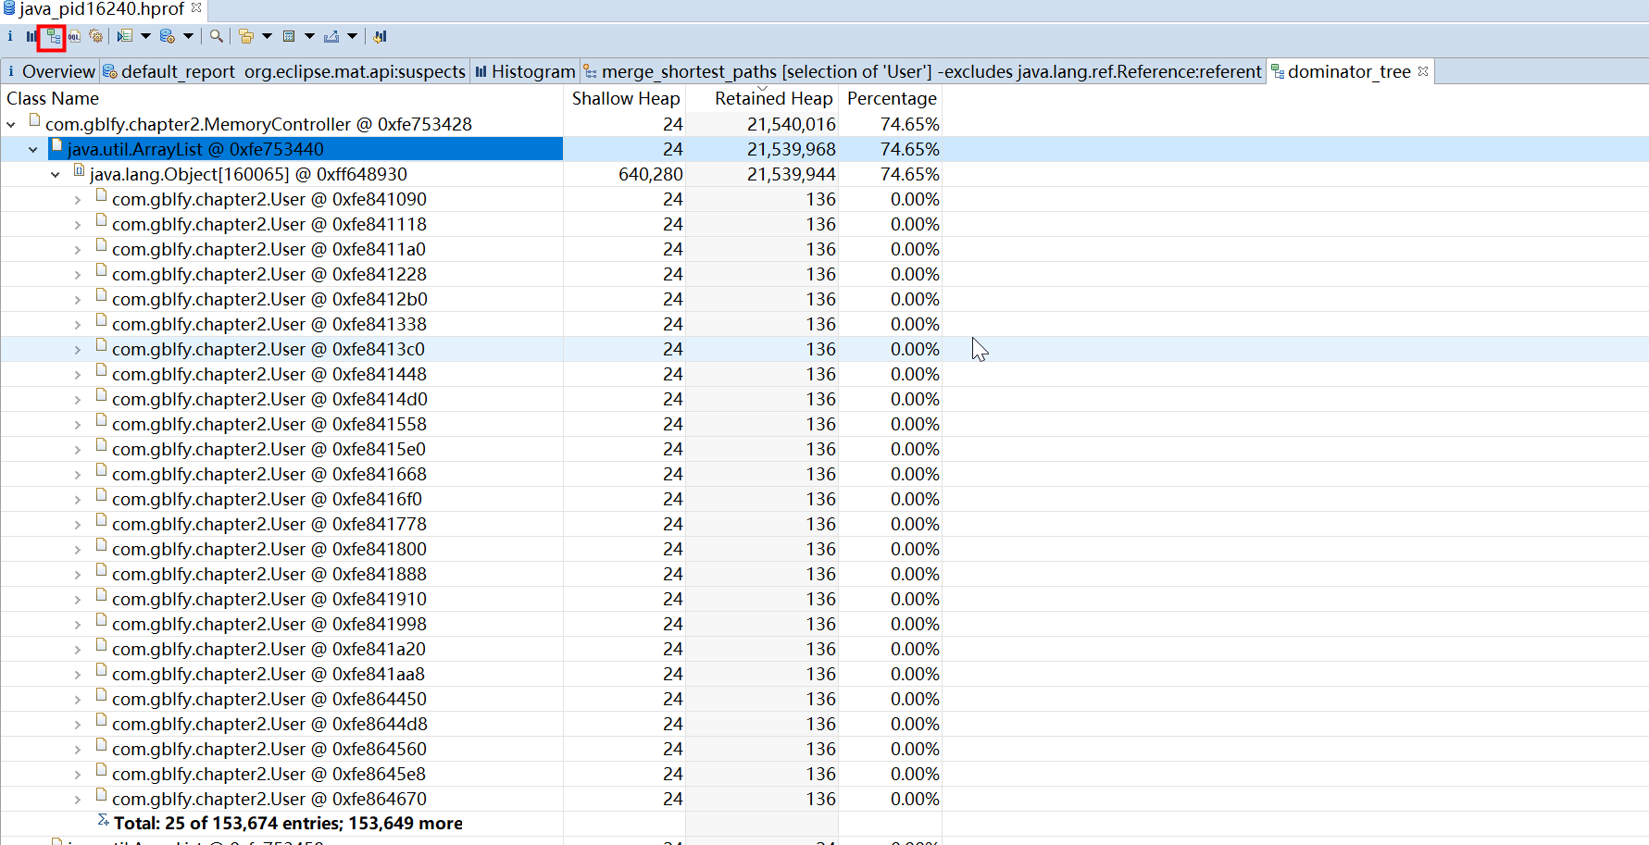Open dropdown arrow next to group-by icon
1649x845 pixels.
(267, 36)
